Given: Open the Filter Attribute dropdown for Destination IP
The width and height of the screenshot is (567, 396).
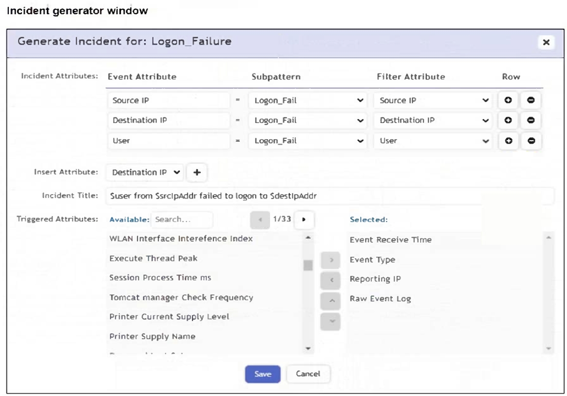Looking at the screenshot, I should pyautogui.click(x=434, y=120).
